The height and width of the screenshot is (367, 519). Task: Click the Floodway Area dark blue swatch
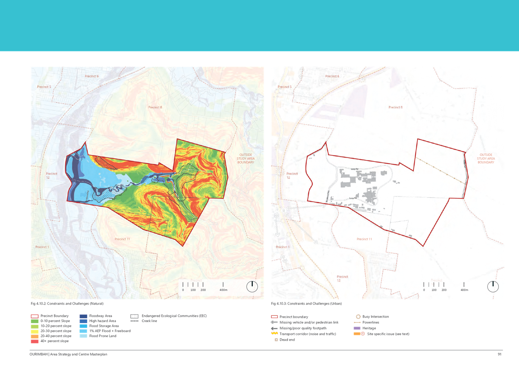(83, 316)
